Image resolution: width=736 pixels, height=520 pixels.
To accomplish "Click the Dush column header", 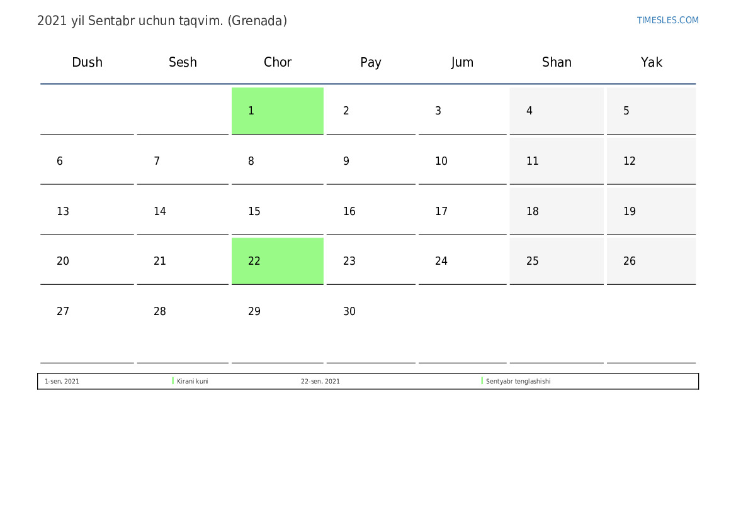I will click(x=87, y=62).
